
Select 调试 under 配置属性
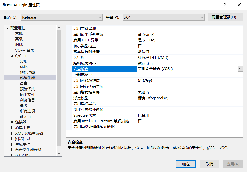[x=19, y=45]
